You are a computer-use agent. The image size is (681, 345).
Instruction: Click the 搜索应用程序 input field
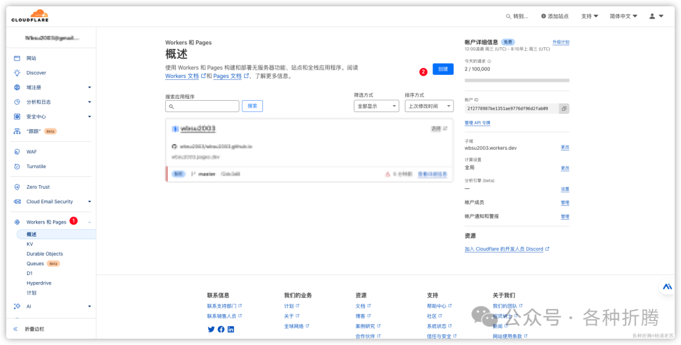point(202,106)
